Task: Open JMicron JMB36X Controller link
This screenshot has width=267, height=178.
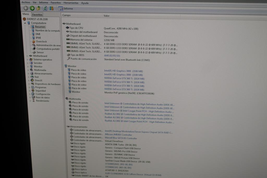Action: click(118, 134)
